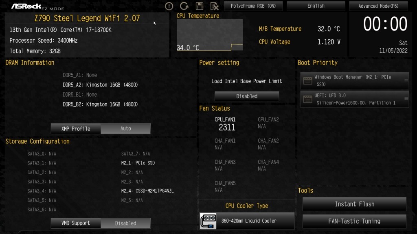This screenshot has width=417, height=234.
Task: Toggle Polychrome RGB (ON) button
Action: tap(253, 6)
